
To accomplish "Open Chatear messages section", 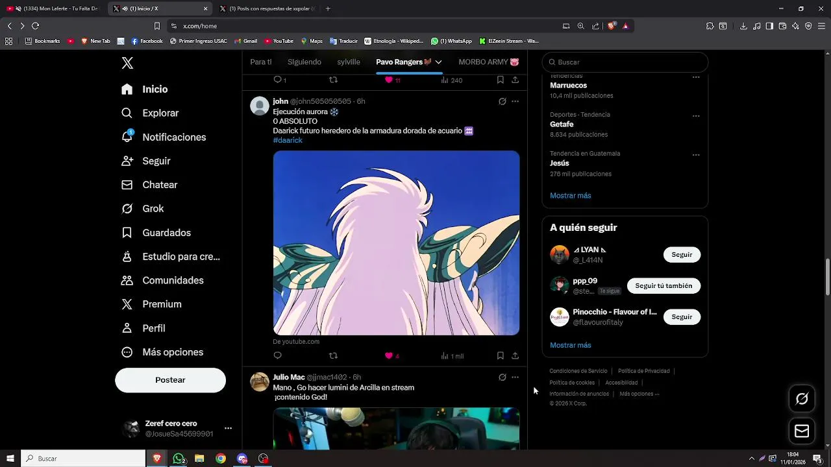I will pos(149,185).
